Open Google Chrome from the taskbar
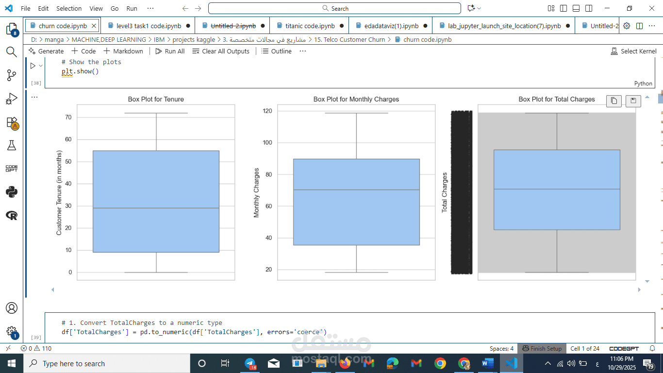The width and height of the screenshot is (663, 373). coord(440,363)
